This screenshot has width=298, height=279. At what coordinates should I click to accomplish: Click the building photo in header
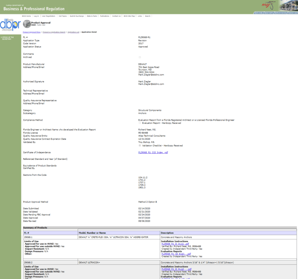(288, 6)
